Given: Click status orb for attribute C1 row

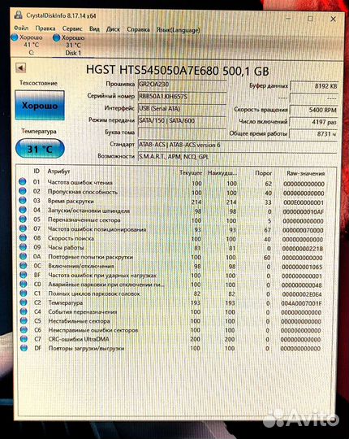Looking at the screenshot, I should pyautogui.click(x=24, y=293).
